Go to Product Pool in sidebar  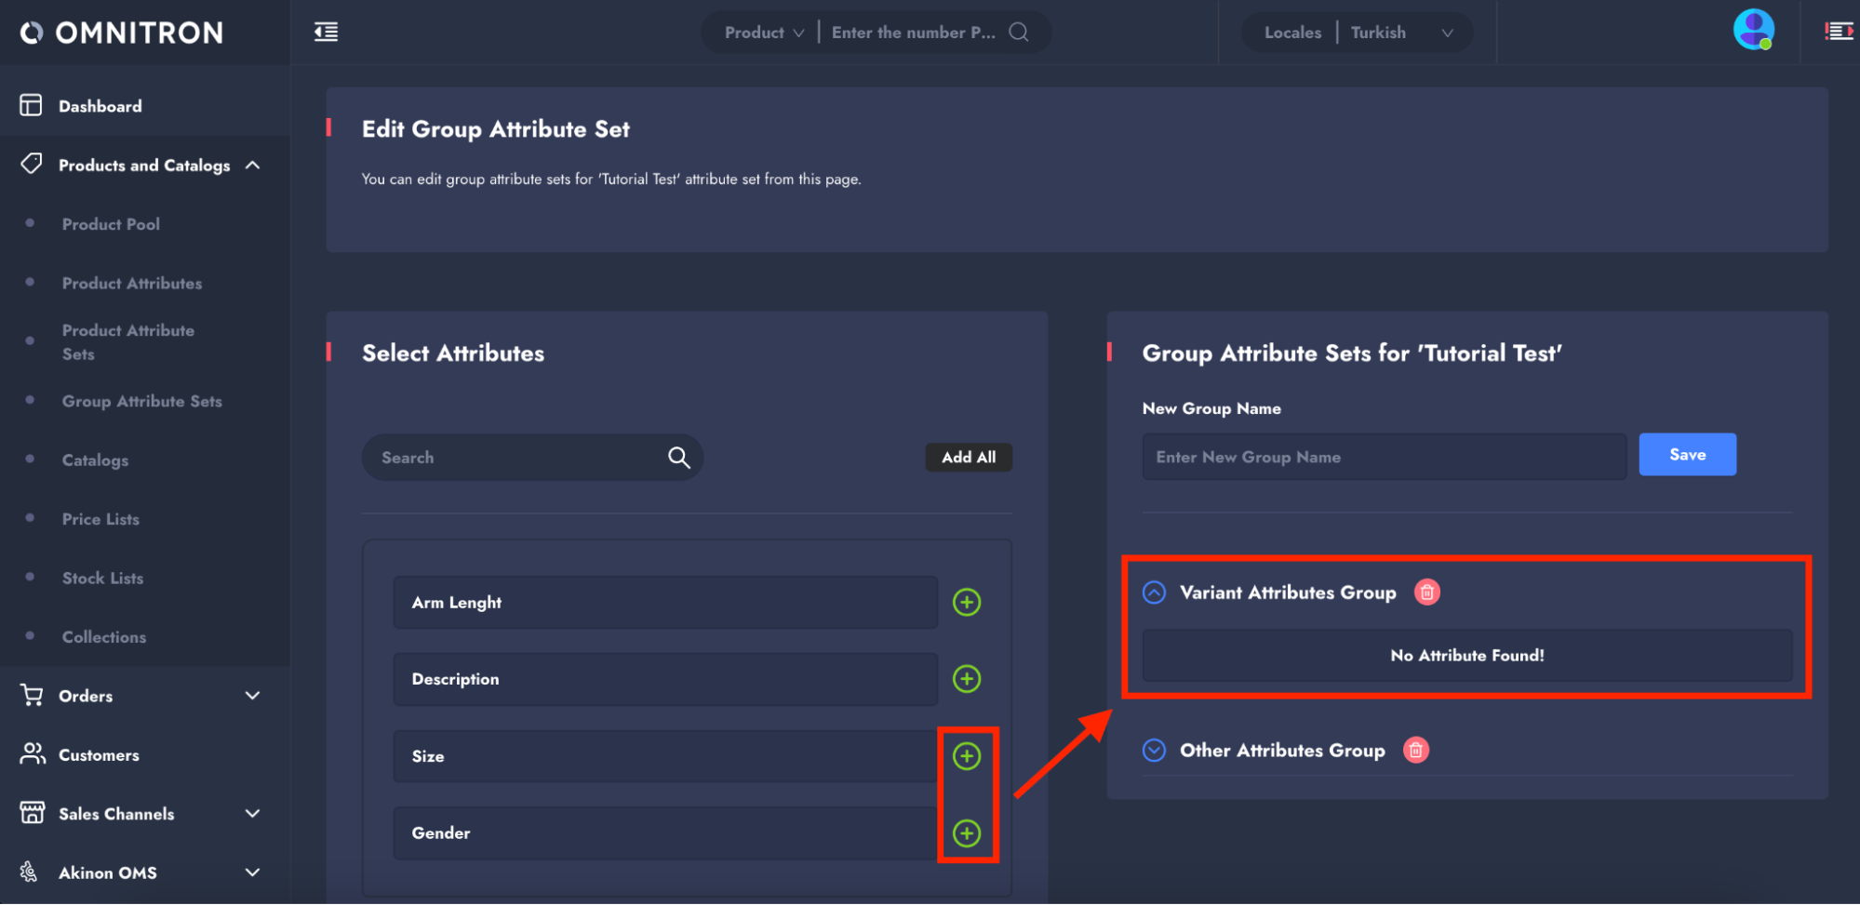click(x=111, y=224)
